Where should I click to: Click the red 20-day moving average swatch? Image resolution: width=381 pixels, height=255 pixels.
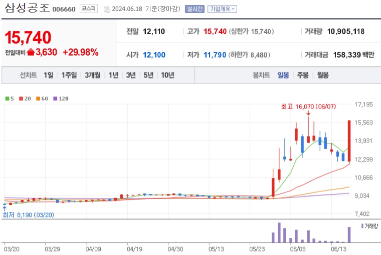(21, 98)
